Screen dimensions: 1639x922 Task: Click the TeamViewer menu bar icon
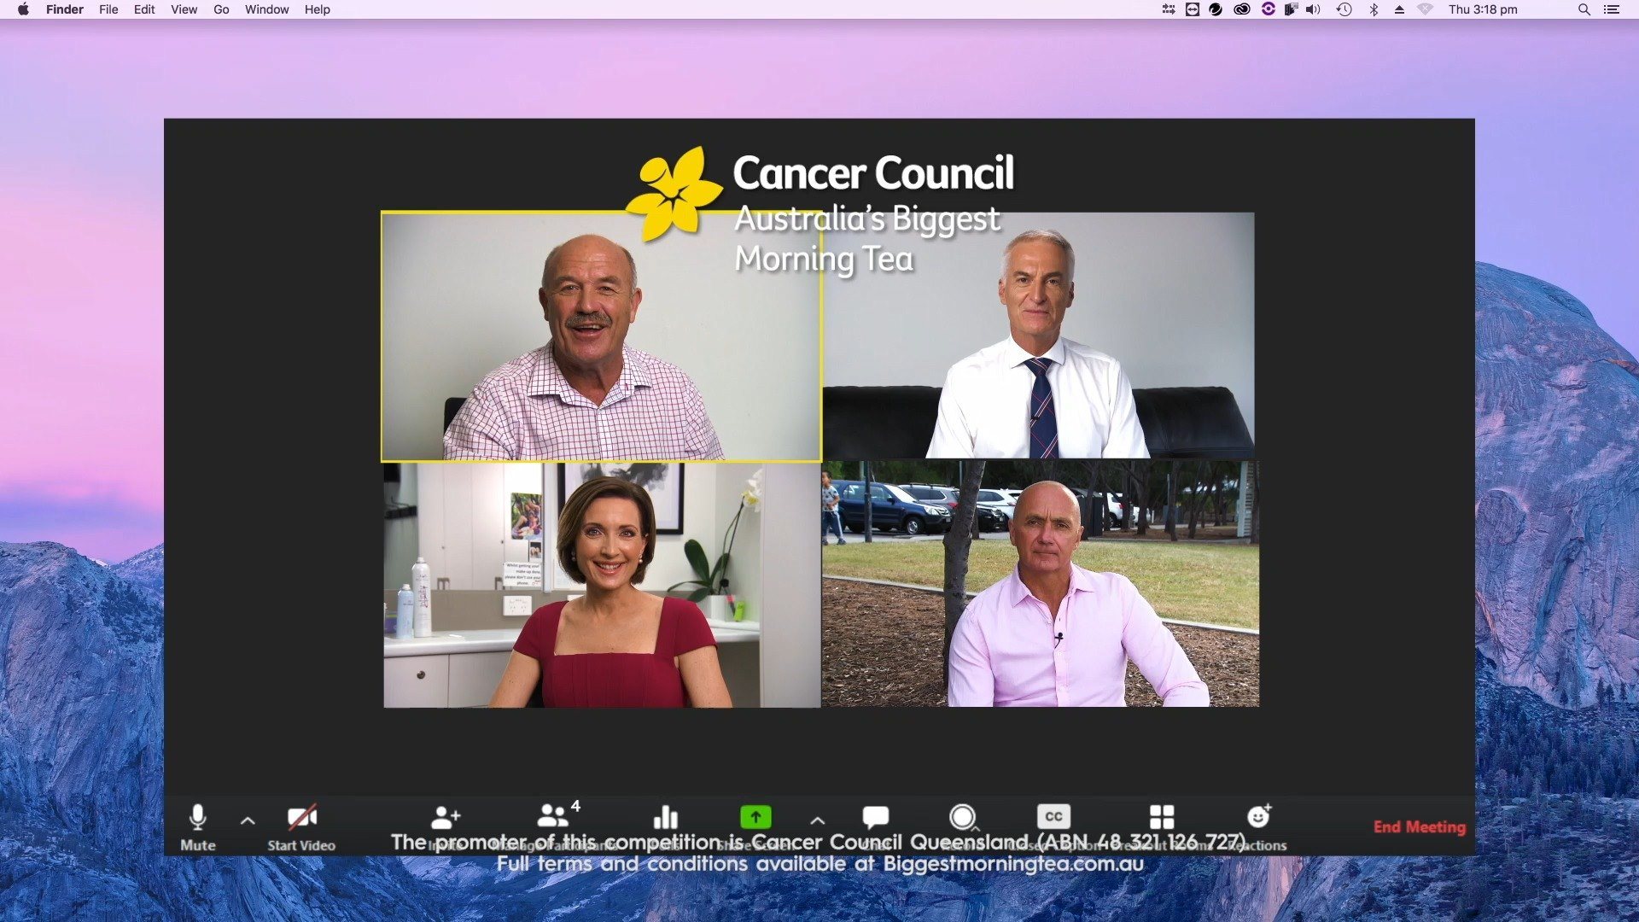click(1193, 9)
